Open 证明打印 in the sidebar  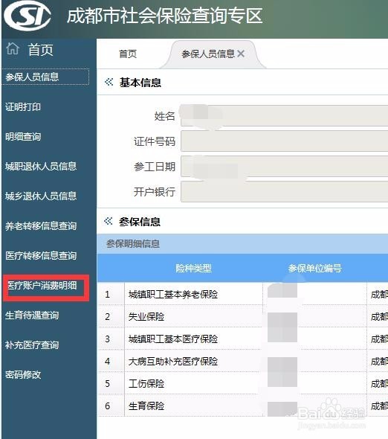click(23, 106)
